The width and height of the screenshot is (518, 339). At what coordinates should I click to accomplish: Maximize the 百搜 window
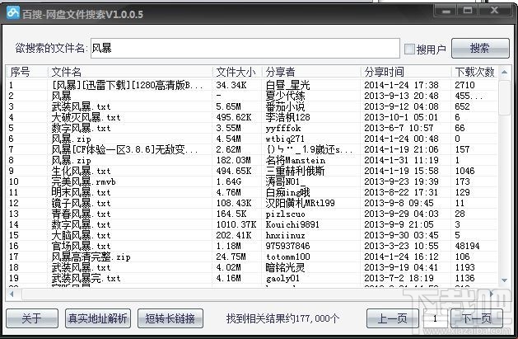pyautogui.click(x=468, y=11)
